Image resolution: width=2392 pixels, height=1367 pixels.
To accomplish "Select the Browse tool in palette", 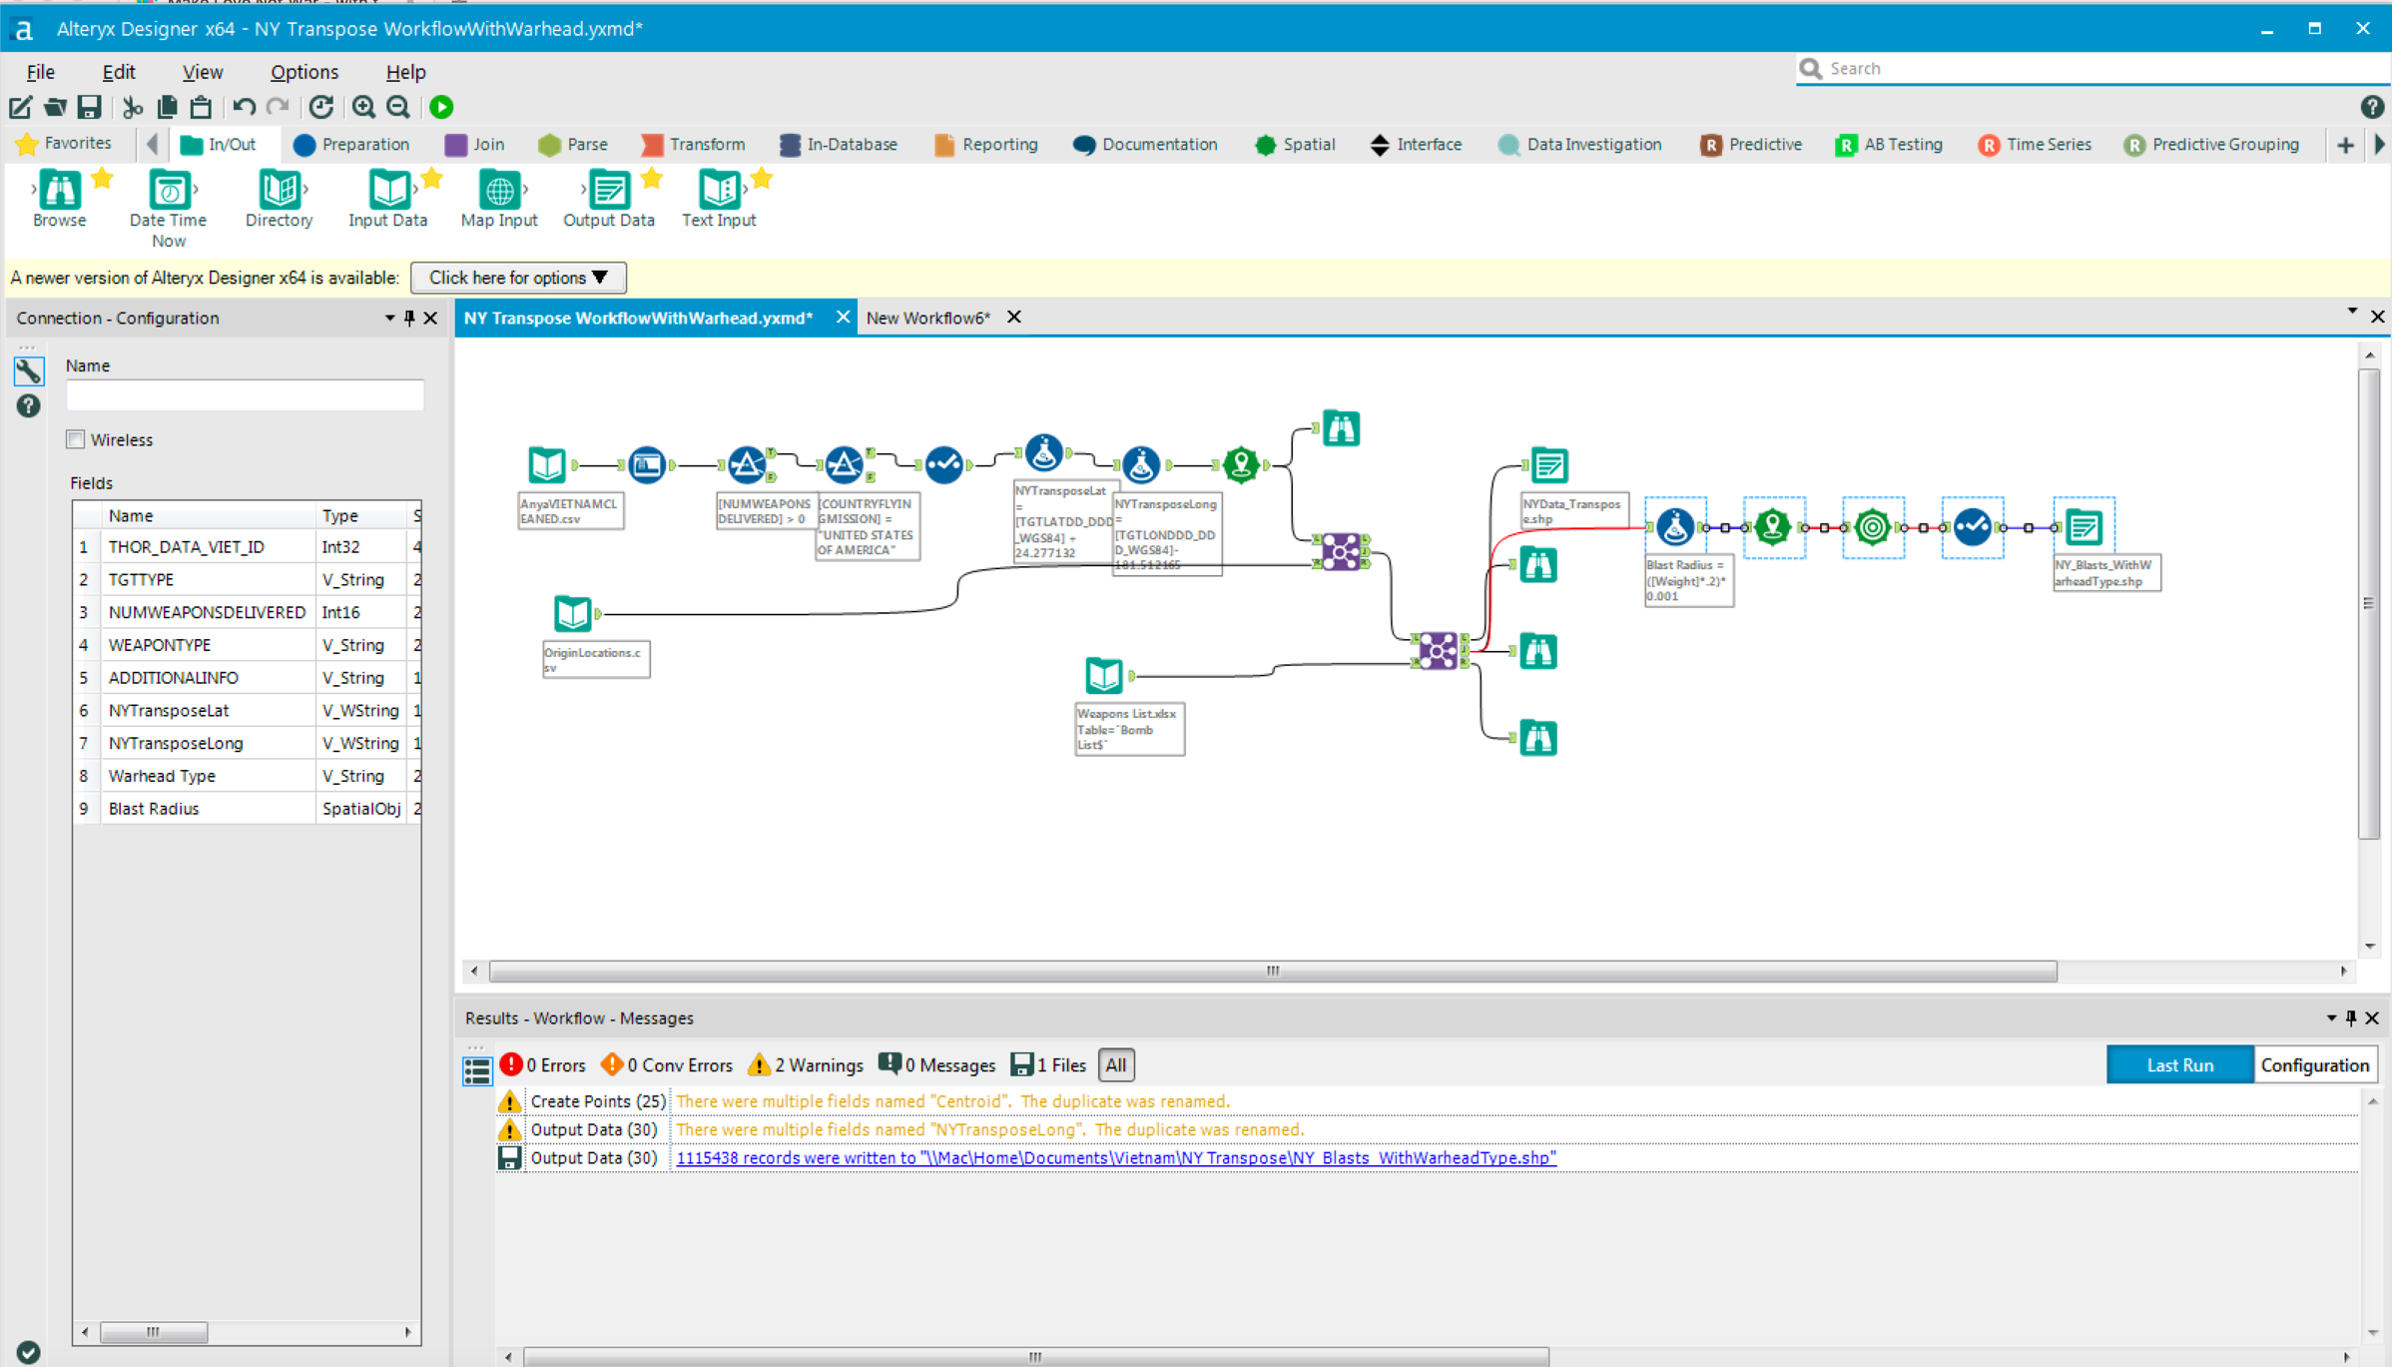I will [60, 198].
